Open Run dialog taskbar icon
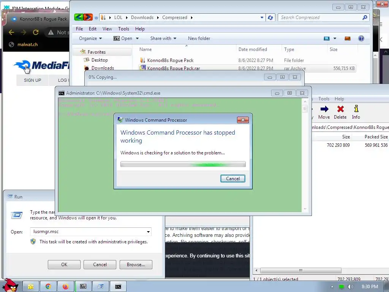This screenshot has width=389, height=292. pos(100,287)
